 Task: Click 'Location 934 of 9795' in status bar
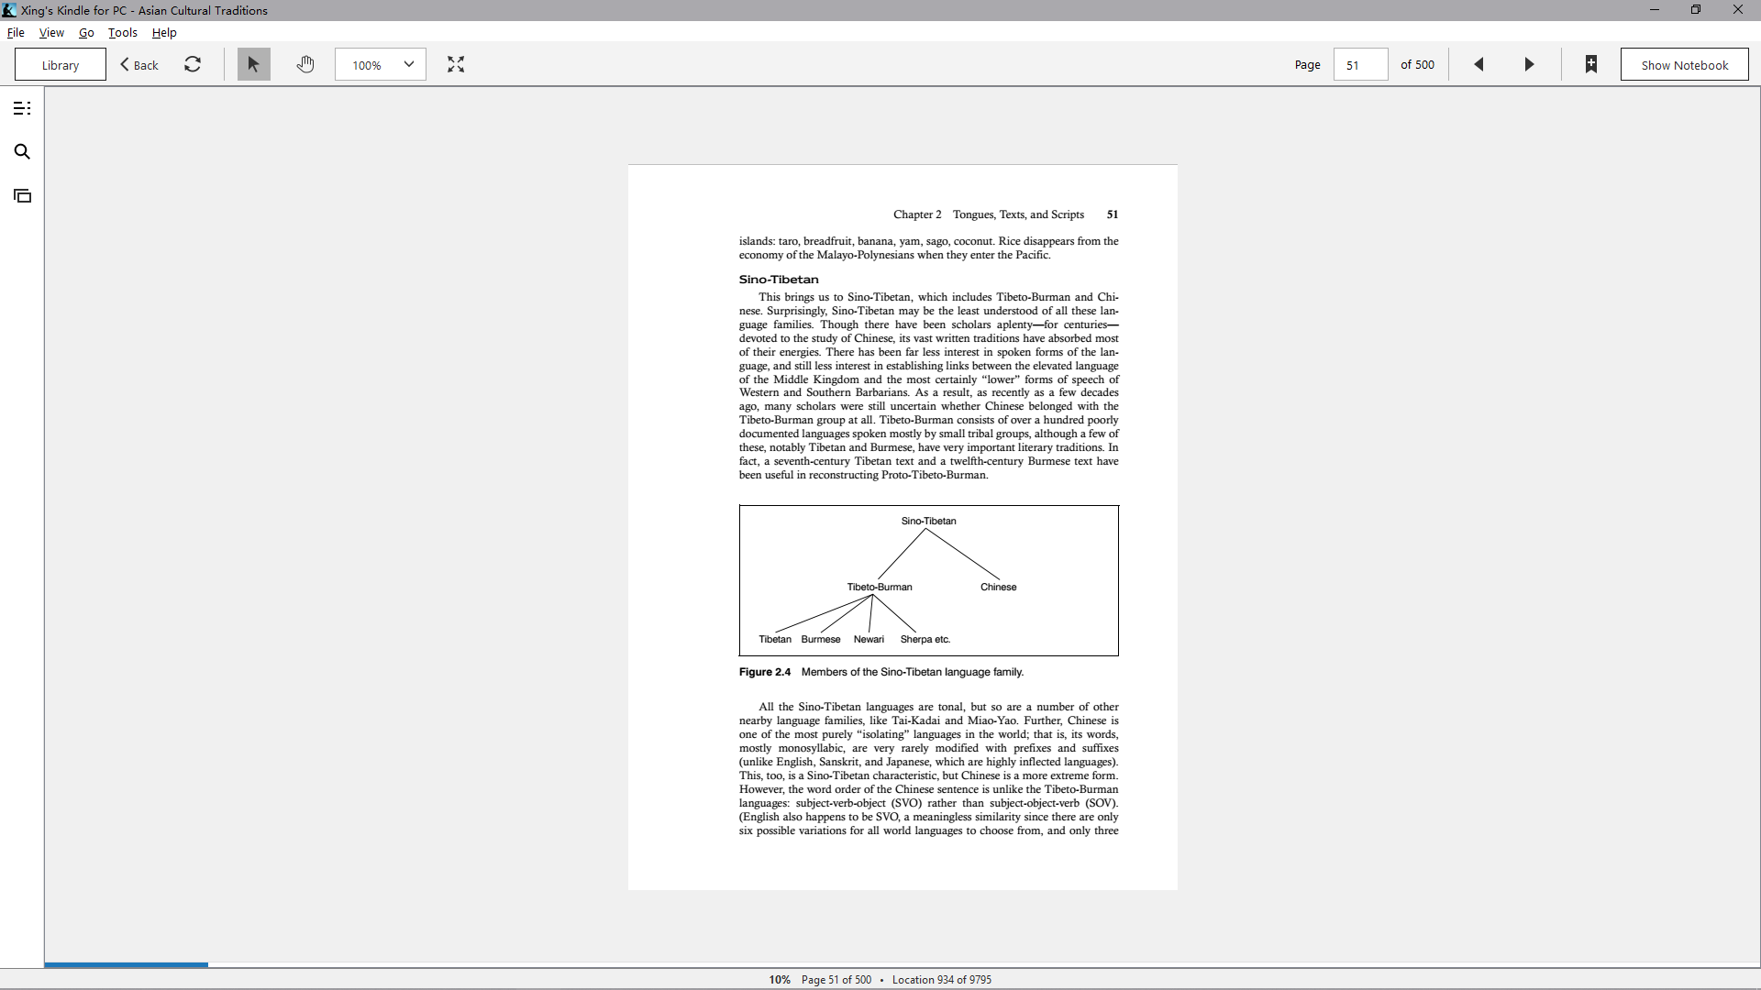(941, 979)
